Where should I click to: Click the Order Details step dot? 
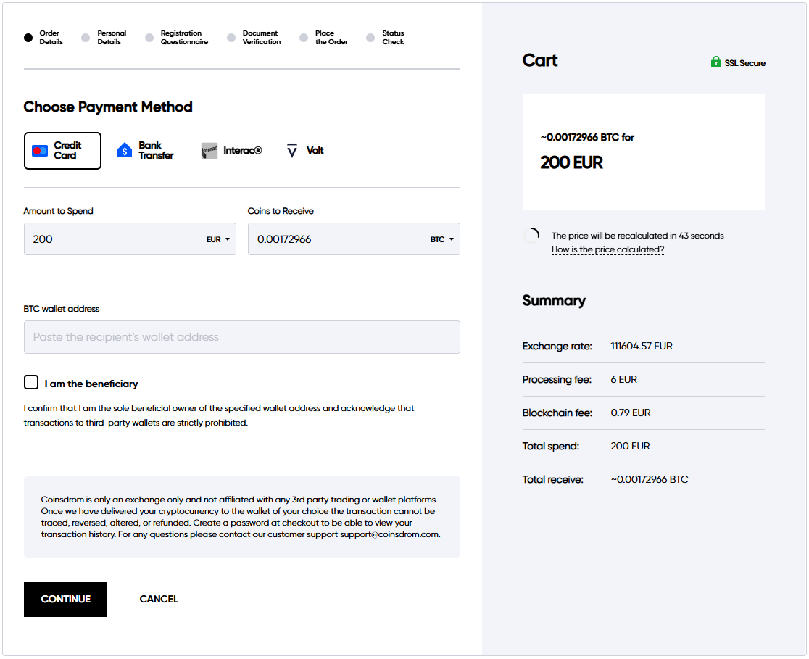click(28, 38)
